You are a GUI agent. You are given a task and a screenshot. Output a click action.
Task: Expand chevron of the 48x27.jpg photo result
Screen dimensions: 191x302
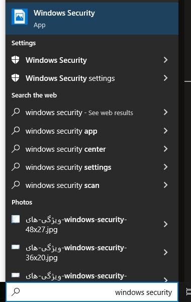[x=165, y=224]
